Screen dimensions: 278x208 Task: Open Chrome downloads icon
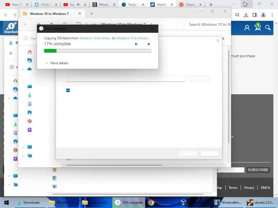coord(246,15)
